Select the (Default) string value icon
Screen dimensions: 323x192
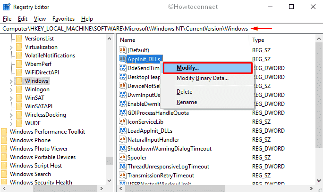(x=123, y=50)
